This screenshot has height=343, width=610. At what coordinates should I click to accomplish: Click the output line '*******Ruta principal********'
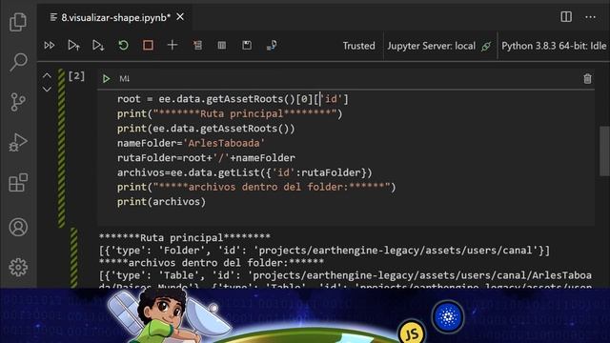[x=185, y=237]
